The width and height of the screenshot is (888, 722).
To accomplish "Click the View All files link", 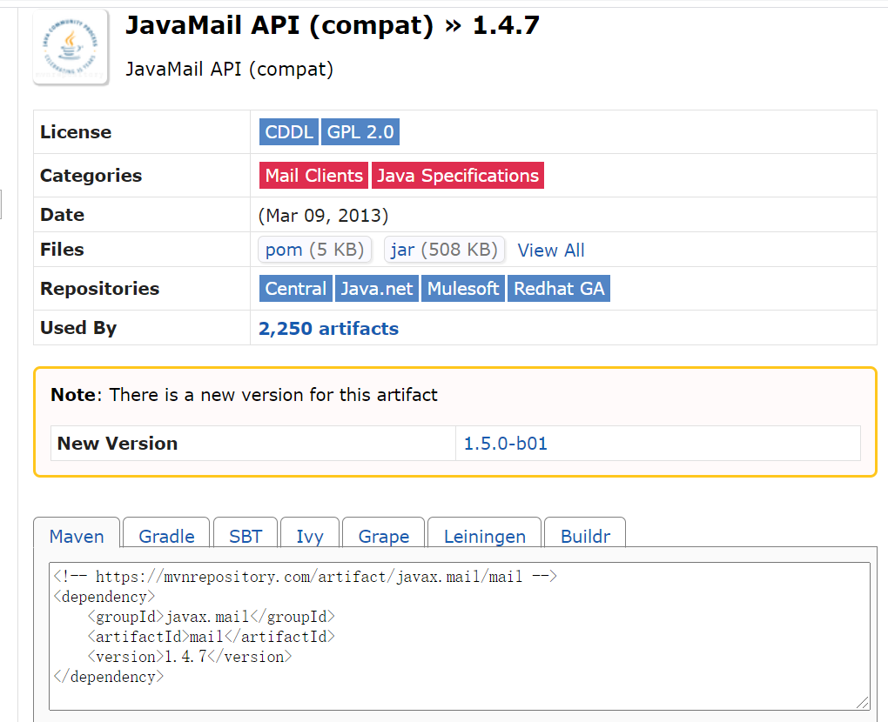I will click(x=551, y=251).
